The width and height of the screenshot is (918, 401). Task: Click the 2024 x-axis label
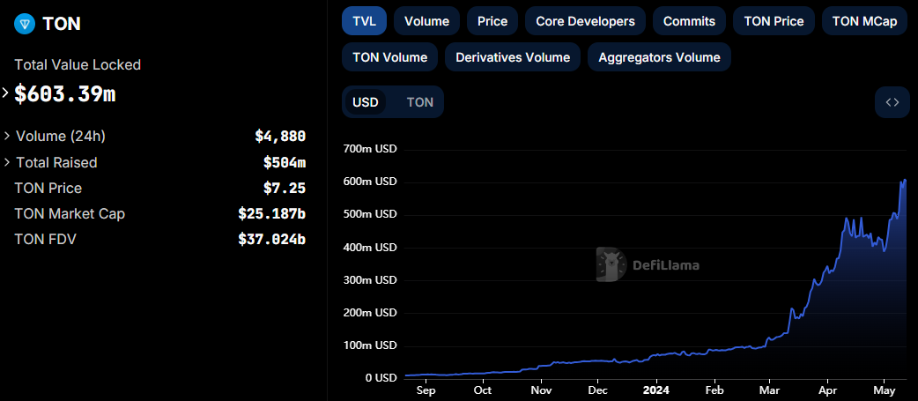tap(655, 390)
